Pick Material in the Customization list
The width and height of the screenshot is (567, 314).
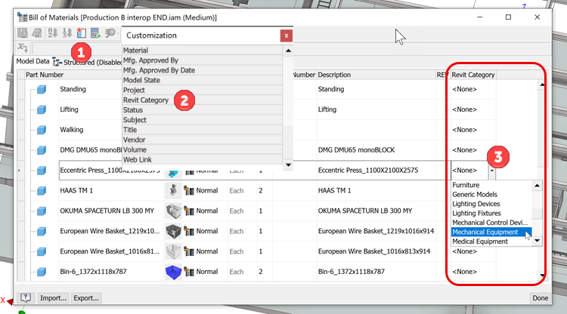202,50
